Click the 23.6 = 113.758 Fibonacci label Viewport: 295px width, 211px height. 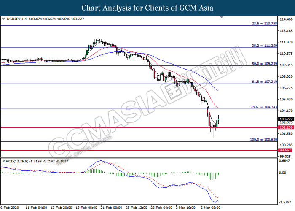point(264,24)
